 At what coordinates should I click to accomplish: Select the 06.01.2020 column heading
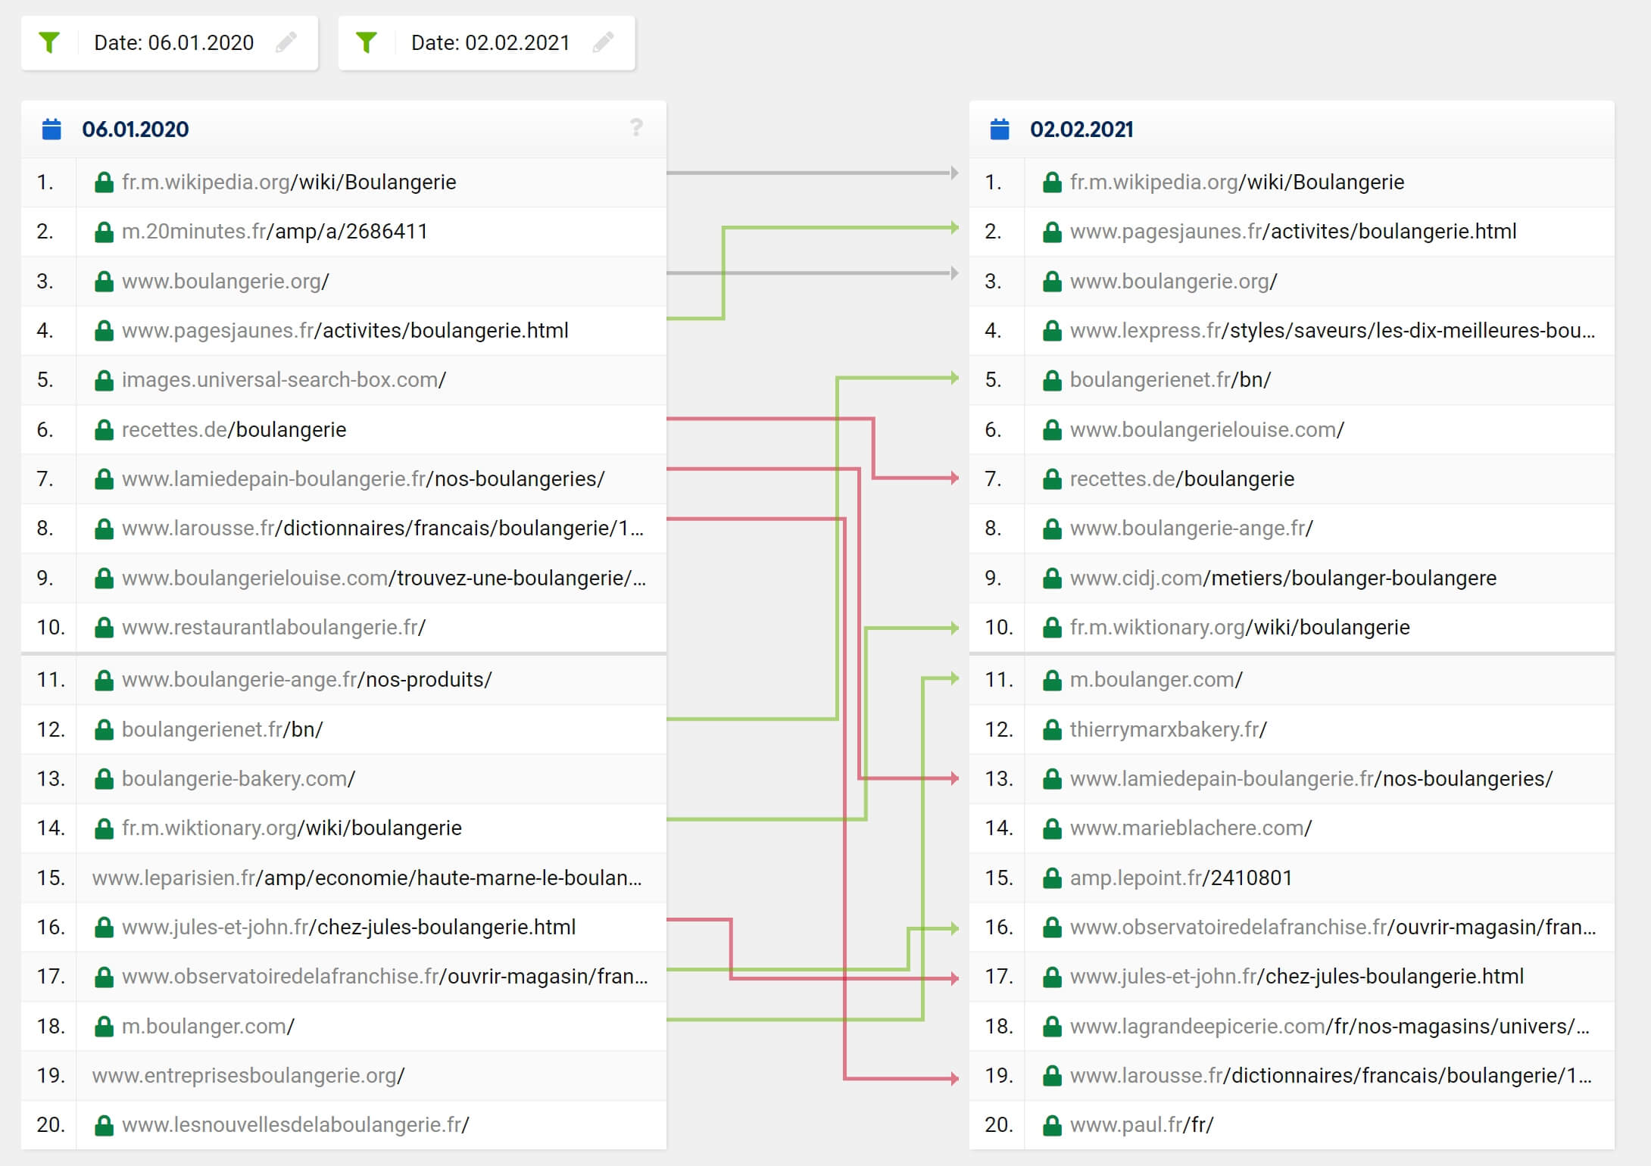coord(136,129)
